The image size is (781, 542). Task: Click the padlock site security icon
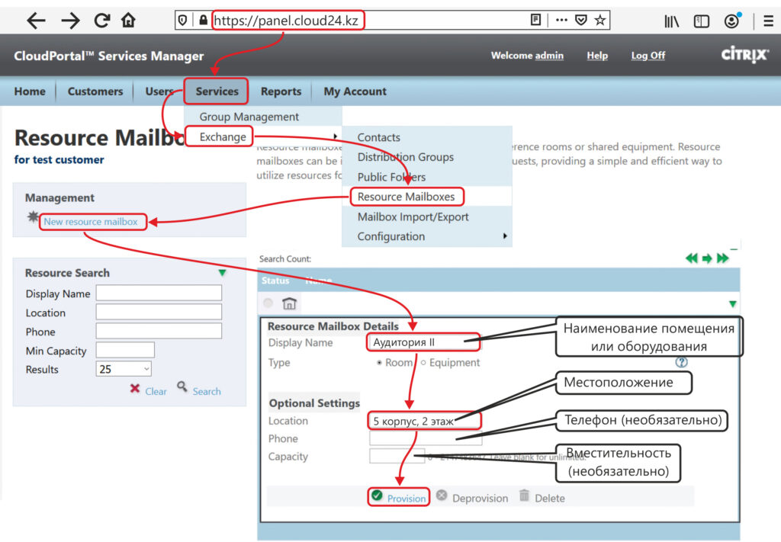(203, 21)
